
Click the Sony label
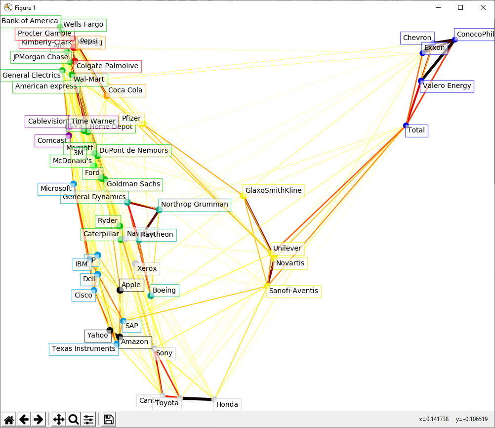[165, 353]
